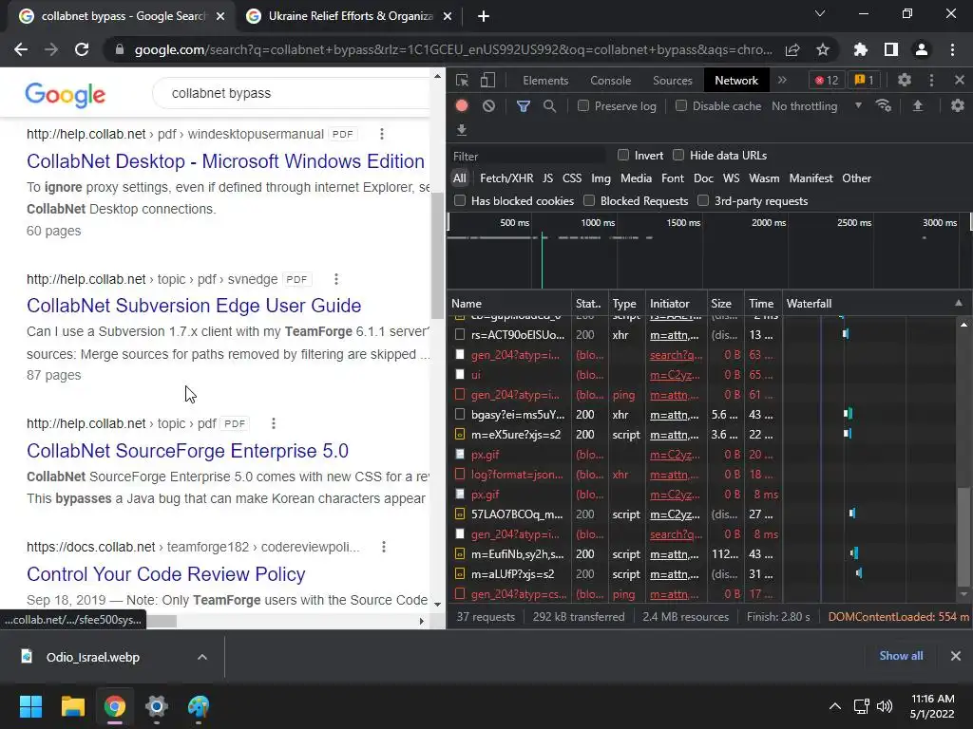Click the Chrome address bar
The image size is (973, 729).
453,49
